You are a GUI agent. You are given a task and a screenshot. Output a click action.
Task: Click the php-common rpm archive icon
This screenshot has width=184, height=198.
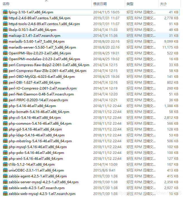point(5,123)
